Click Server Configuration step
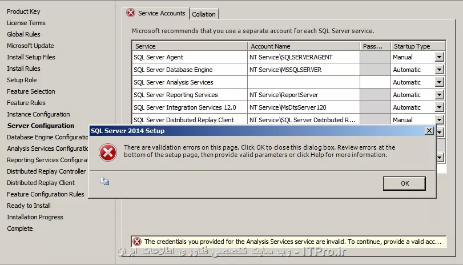The width and height of the screenshot is (463, 265). pyautogui.click(x=41, y=126)
